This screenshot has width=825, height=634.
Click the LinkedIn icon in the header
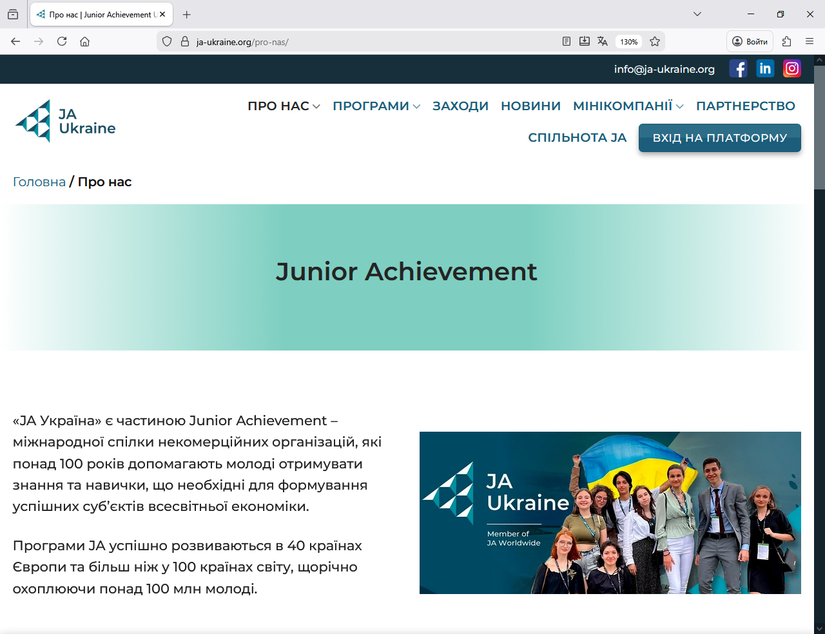[765, 68]
